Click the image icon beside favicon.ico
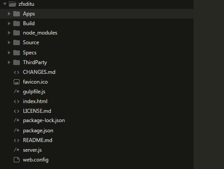 pyautogui.click(x=16, y=82)
